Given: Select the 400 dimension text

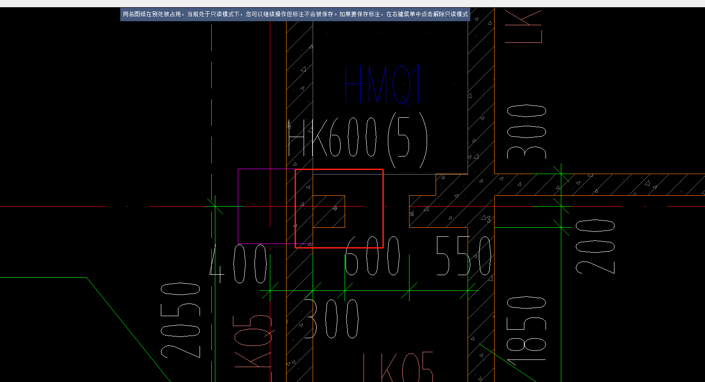Looking at the screenshot, I should 239,264.
